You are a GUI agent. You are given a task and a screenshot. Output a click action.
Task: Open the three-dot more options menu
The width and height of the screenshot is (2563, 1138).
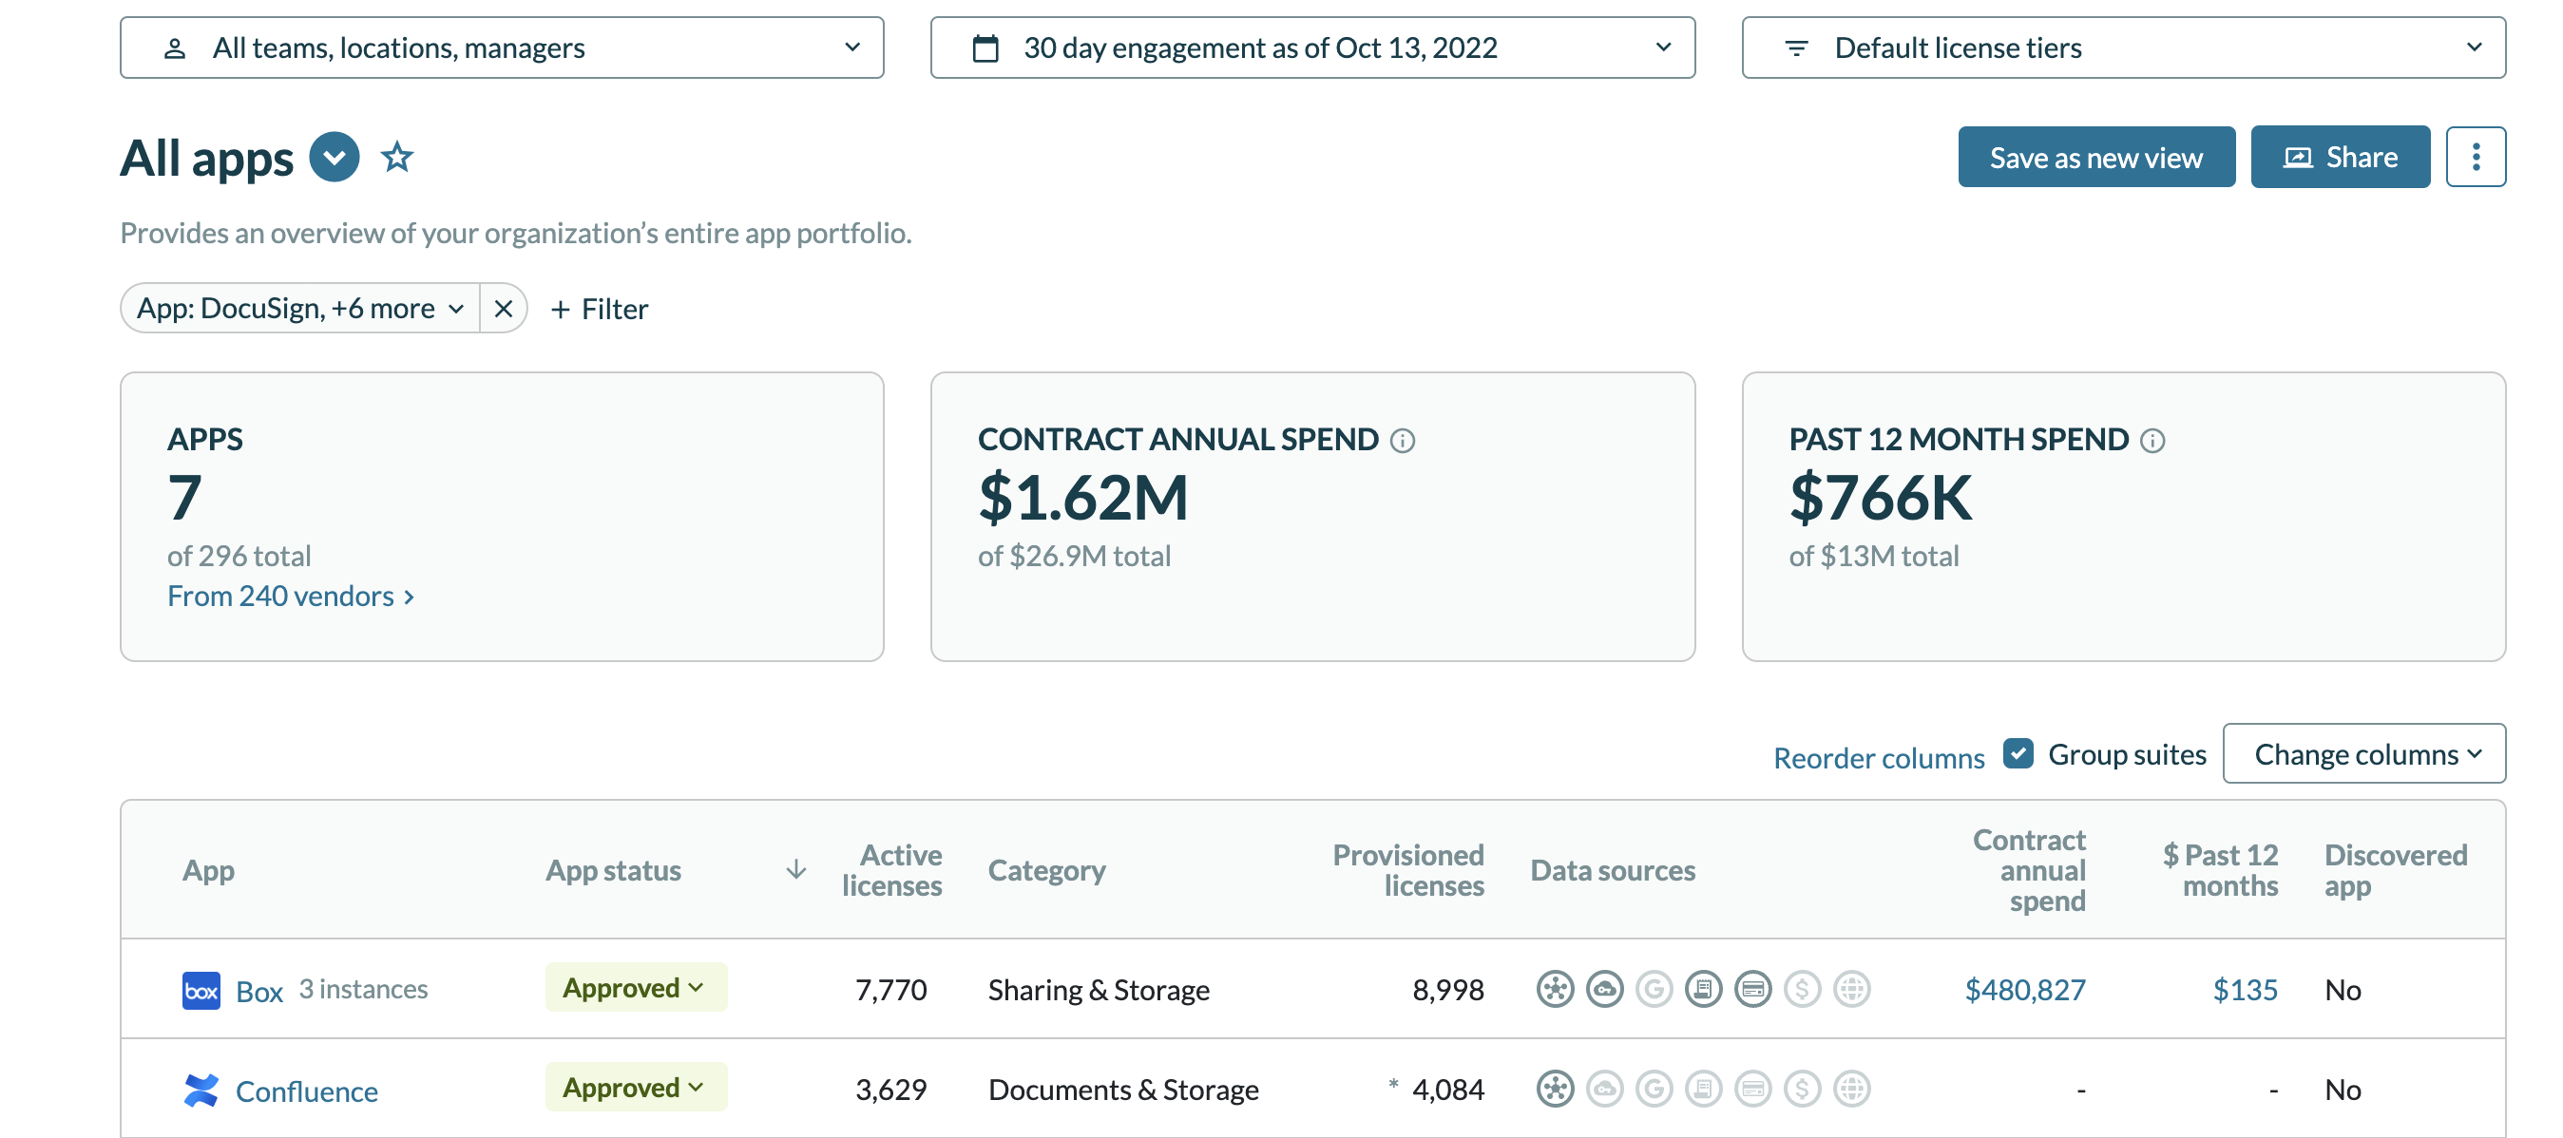pyautogui.click(x=2475, y=157)
